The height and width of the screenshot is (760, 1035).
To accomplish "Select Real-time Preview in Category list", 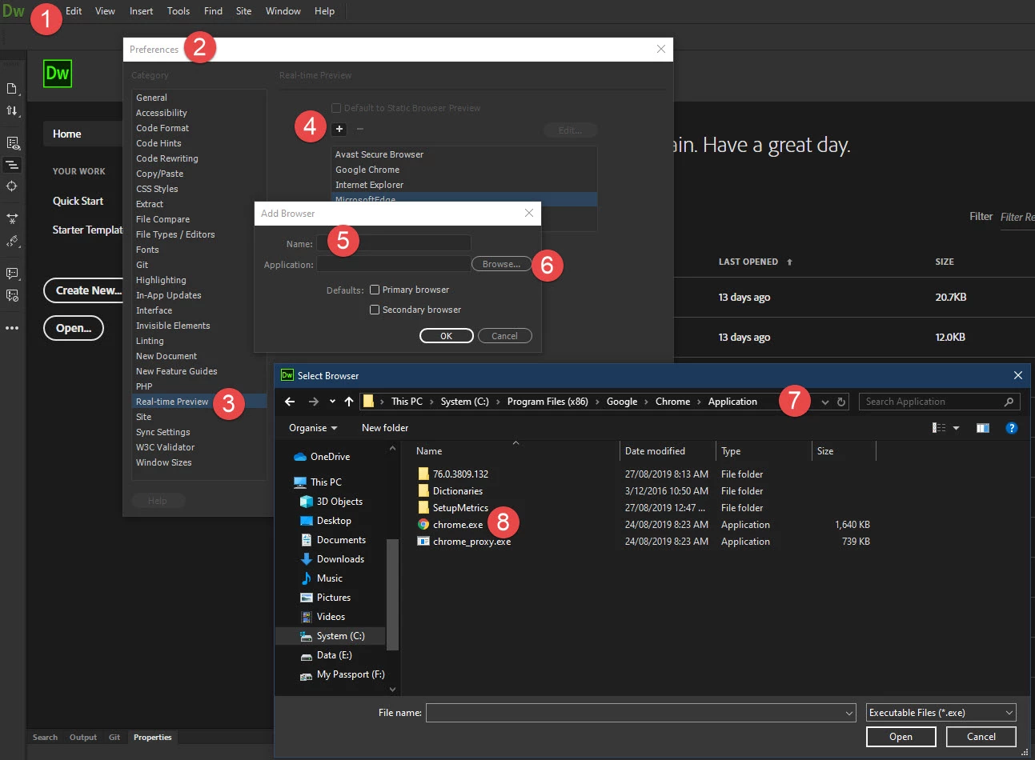I will [x=200, y=402].
